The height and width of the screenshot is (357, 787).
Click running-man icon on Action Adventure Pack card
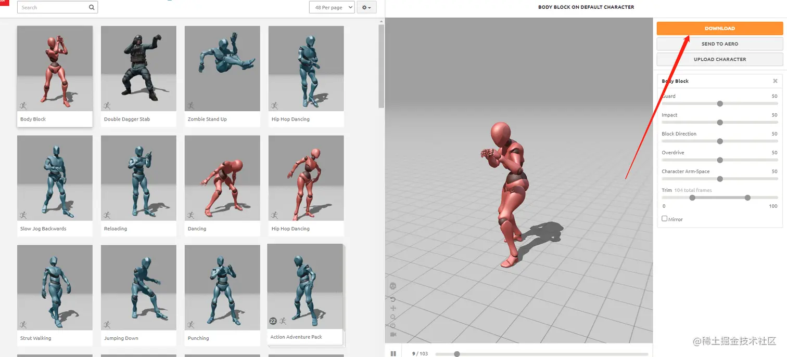pyautogui.click(x=283, y=321)
